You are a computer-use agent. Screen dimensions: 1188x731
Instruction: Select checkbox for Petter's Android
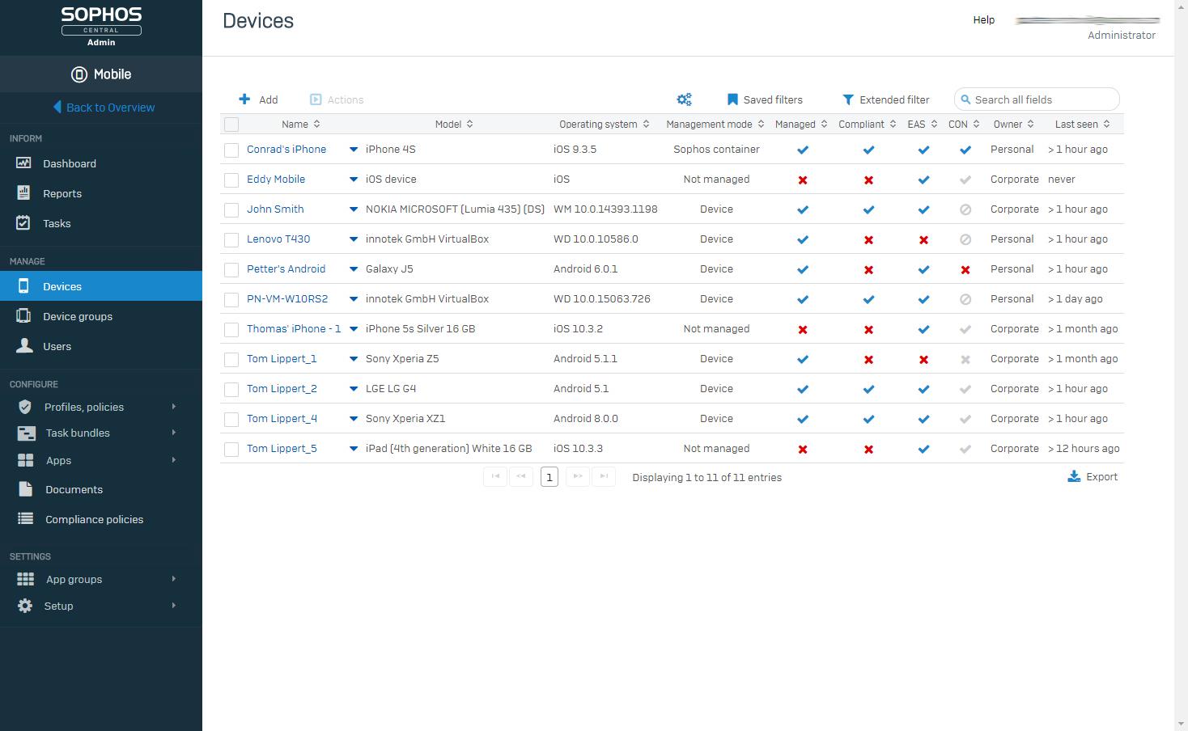tap(231, 269)
